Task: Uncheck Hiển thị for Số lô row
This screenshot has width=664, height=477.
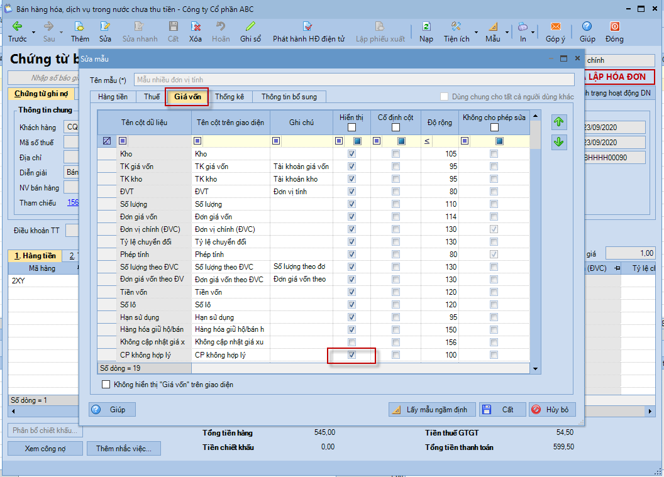Action: [351, 304]
